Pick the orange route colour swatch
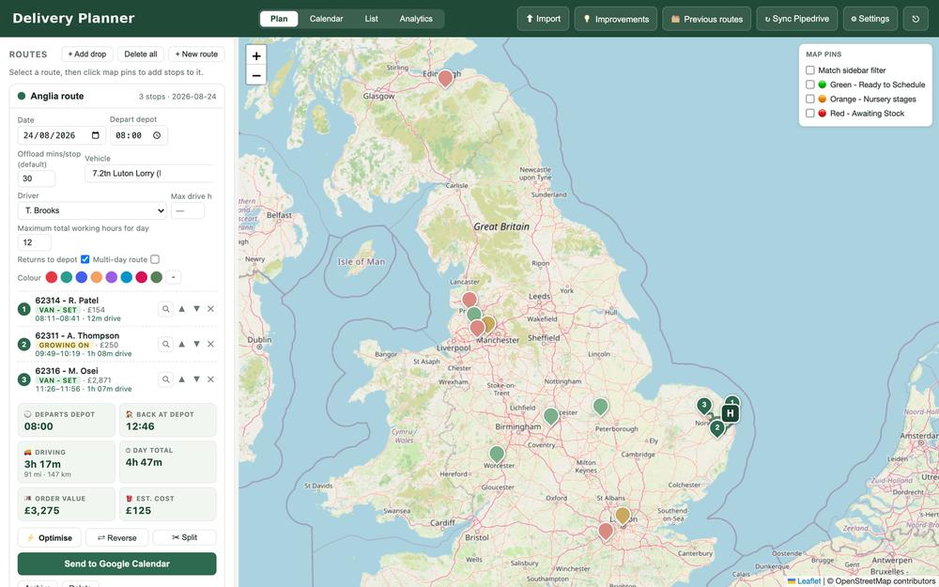This screenshot has width=939, height=587. click(97, 277)
